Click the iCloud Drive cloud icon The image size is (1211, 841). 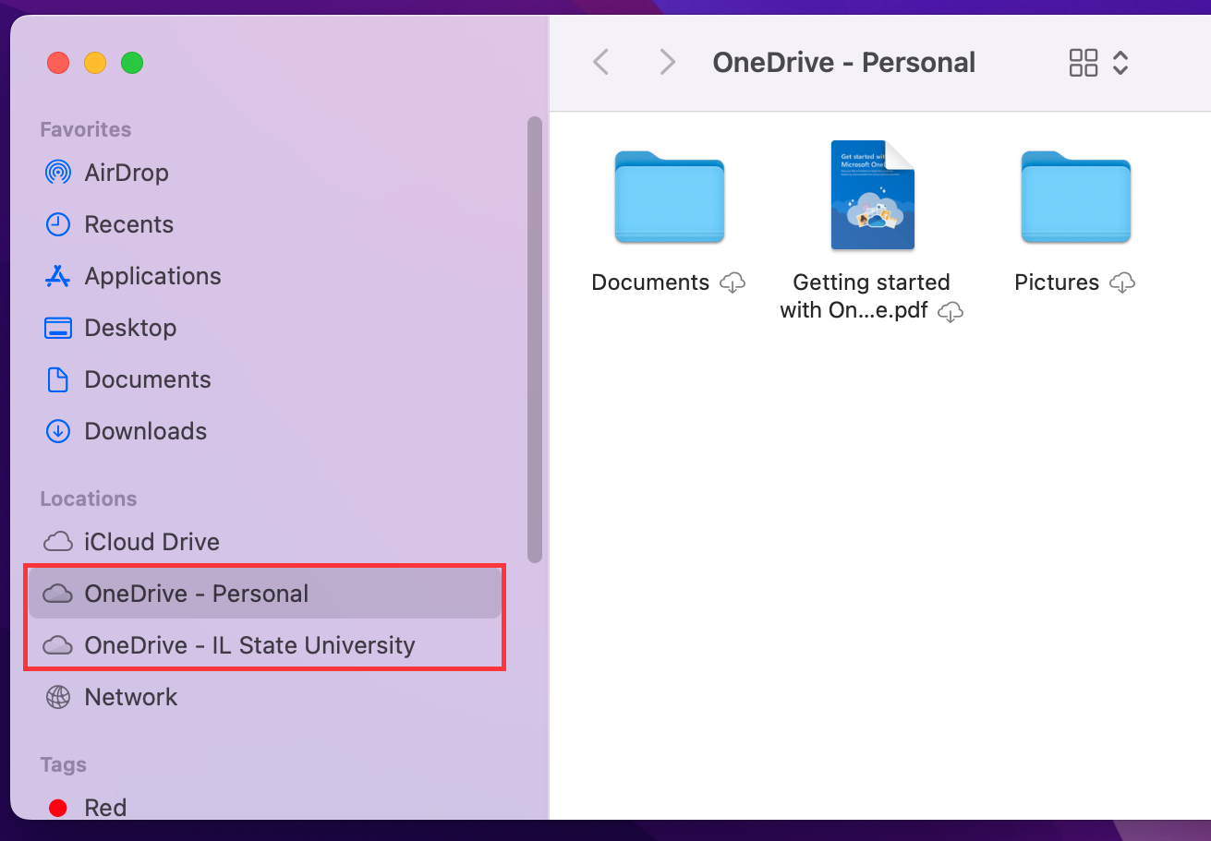click(58, 542)
